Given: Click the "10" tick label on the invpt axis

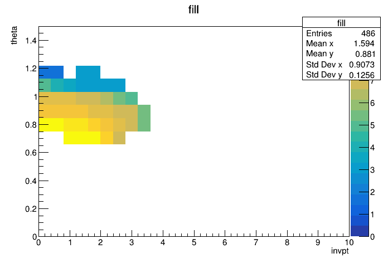Looking at the screenshot, I should tap(349, 242).
